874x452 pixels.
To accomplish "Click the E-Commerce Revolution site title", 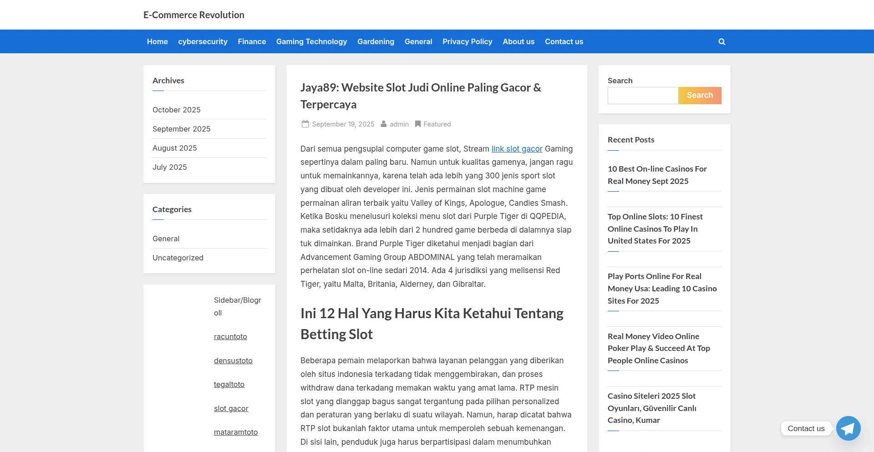I will [x=193, y=15].
